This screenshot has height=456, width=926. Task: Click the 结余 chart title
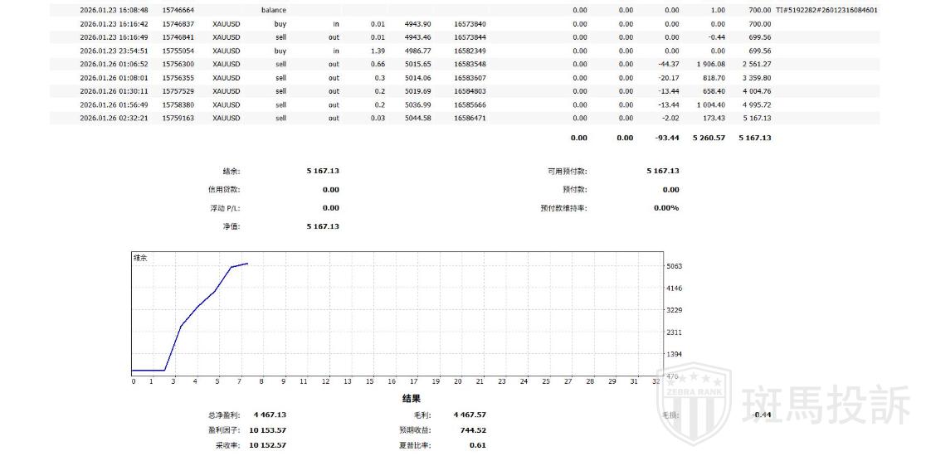pos(141,259)
